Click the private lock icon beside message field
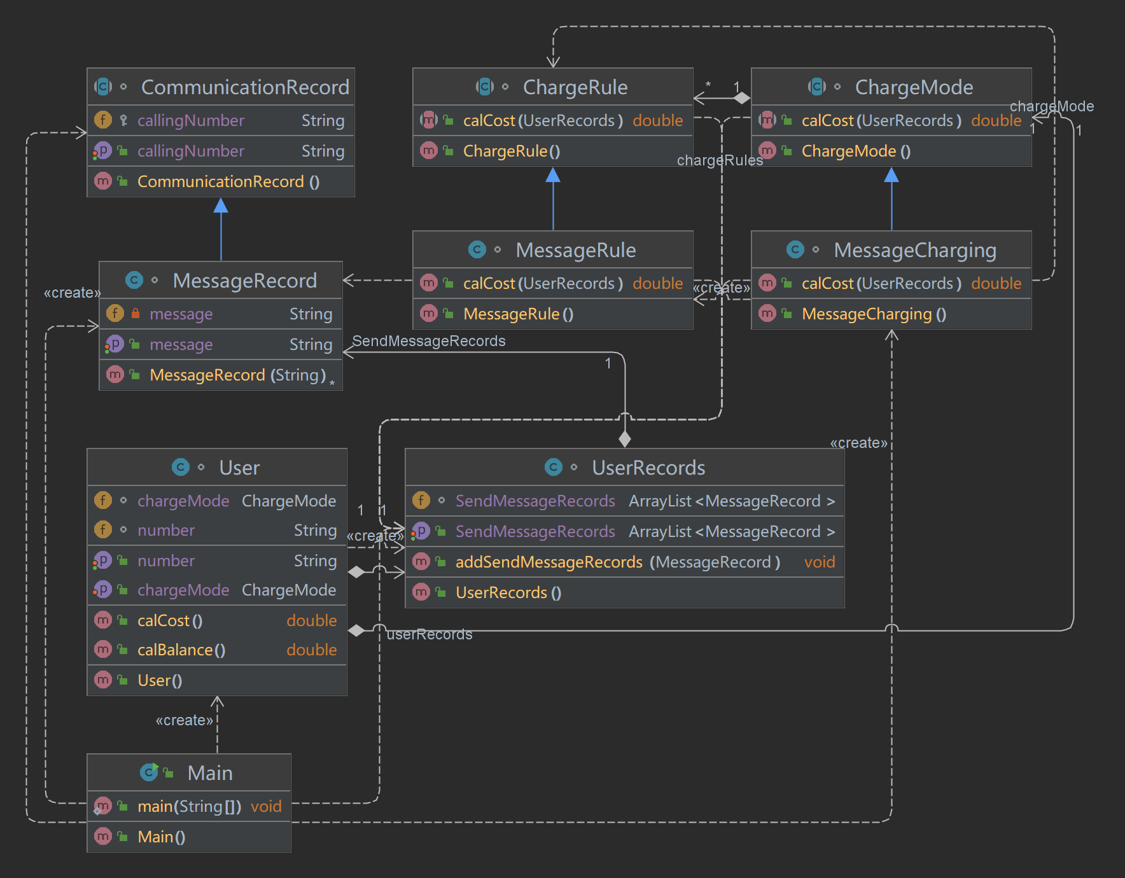This screenshot has width=1125, height=878. (x=136, y=313)
